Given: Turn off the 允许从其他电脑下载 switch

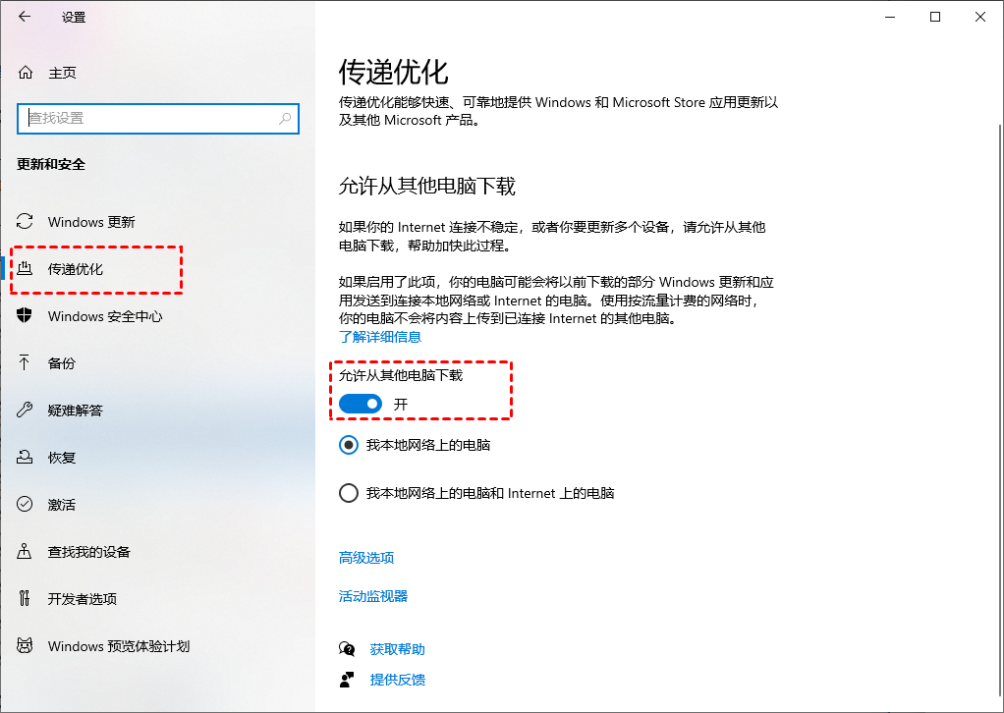Looking at the screenshot, I should [360, 404].
